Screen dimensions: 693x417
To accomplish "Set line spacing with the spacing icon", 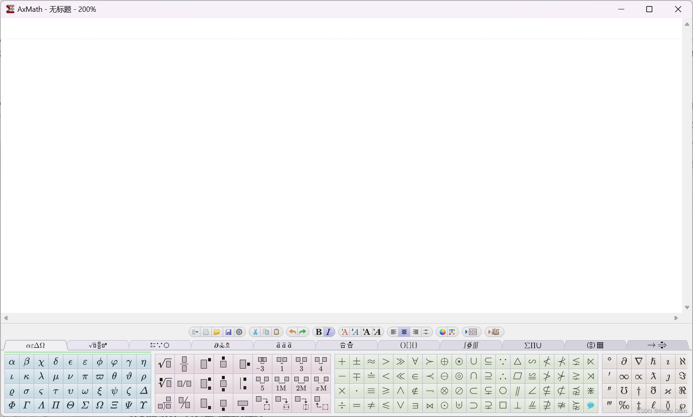I will pos(426,332).
